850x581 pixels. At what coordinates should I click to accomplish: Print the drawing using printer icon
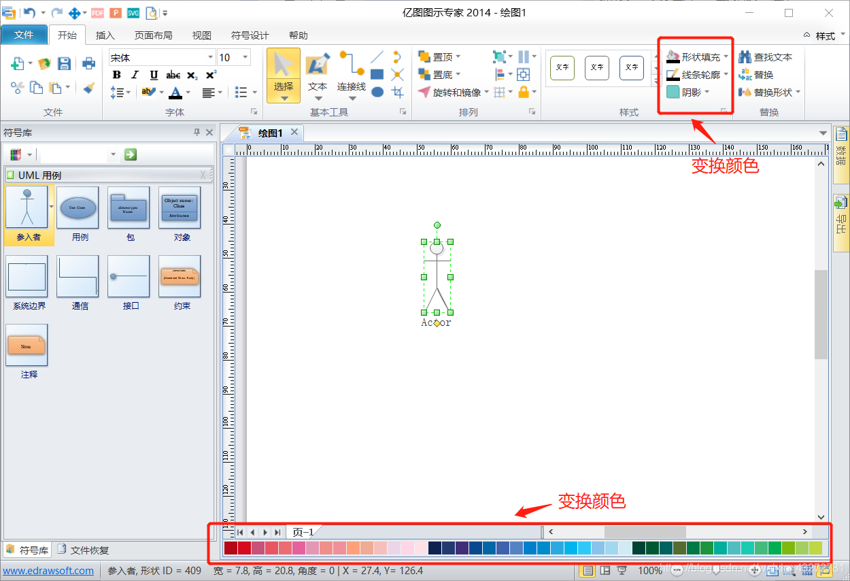pyautogui.click(x=88, y=63)
